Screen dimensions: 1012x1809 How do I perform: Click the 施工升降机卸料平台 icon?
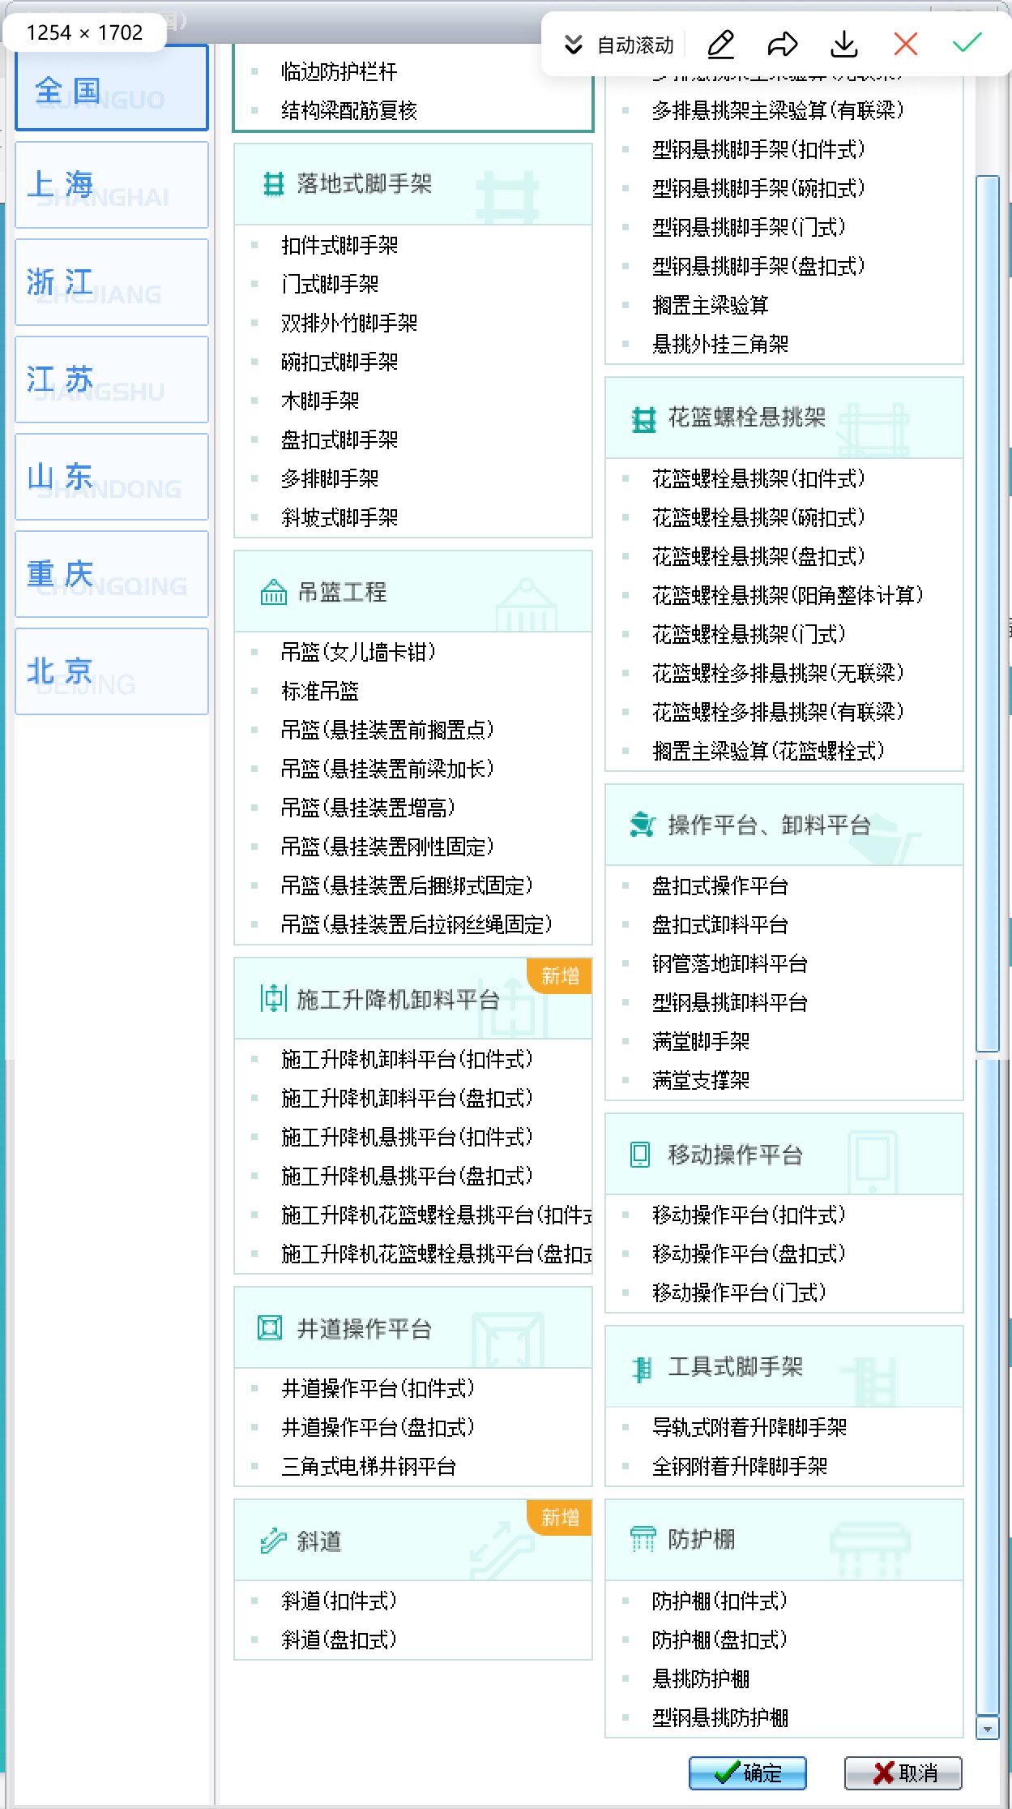[273, 999]
